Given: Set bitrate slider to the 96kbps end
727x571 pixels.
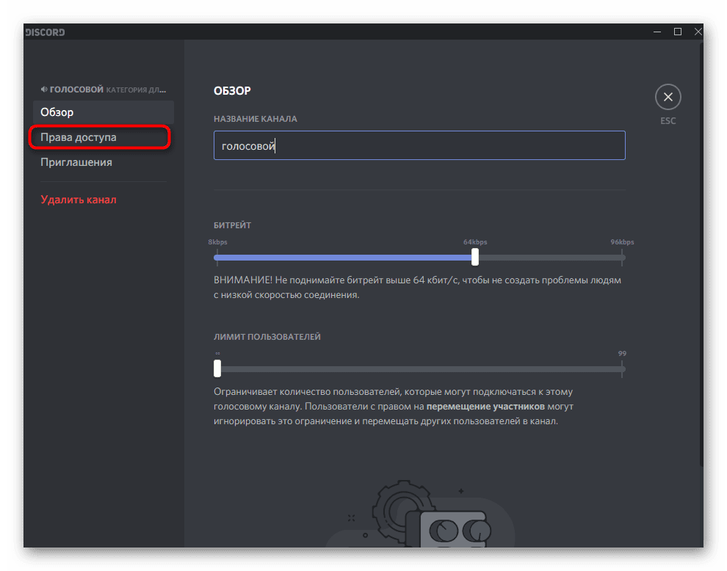Looking at the screenshot, I should [x=622, y=257].
